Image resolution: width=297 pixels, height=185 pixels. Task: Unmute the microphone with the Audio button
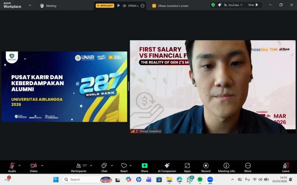point(12,167)
